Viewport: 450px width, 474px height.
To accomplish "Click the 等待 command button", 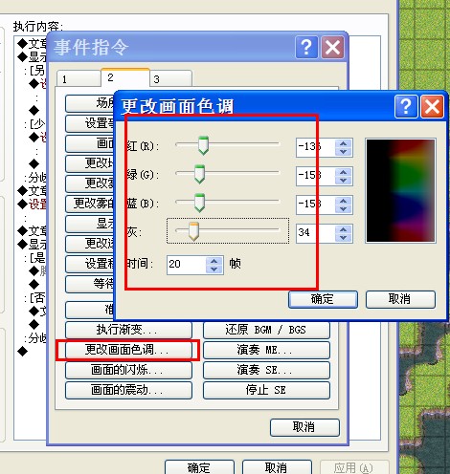I will [90, 284].
